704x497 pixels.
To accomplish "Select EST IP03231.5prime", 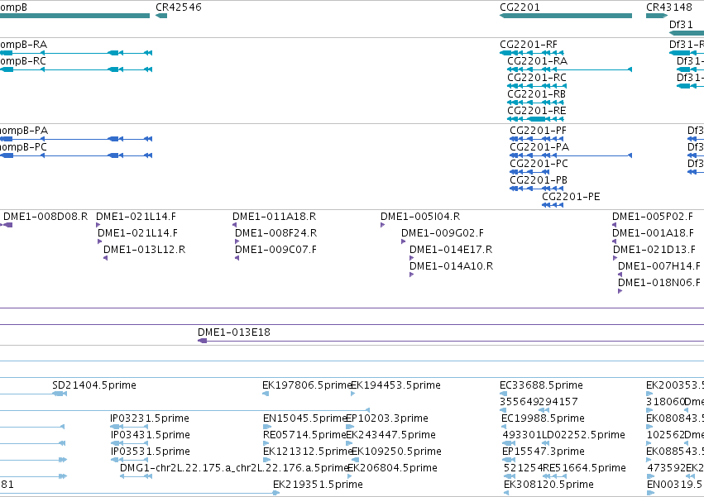I will [150, 419].
